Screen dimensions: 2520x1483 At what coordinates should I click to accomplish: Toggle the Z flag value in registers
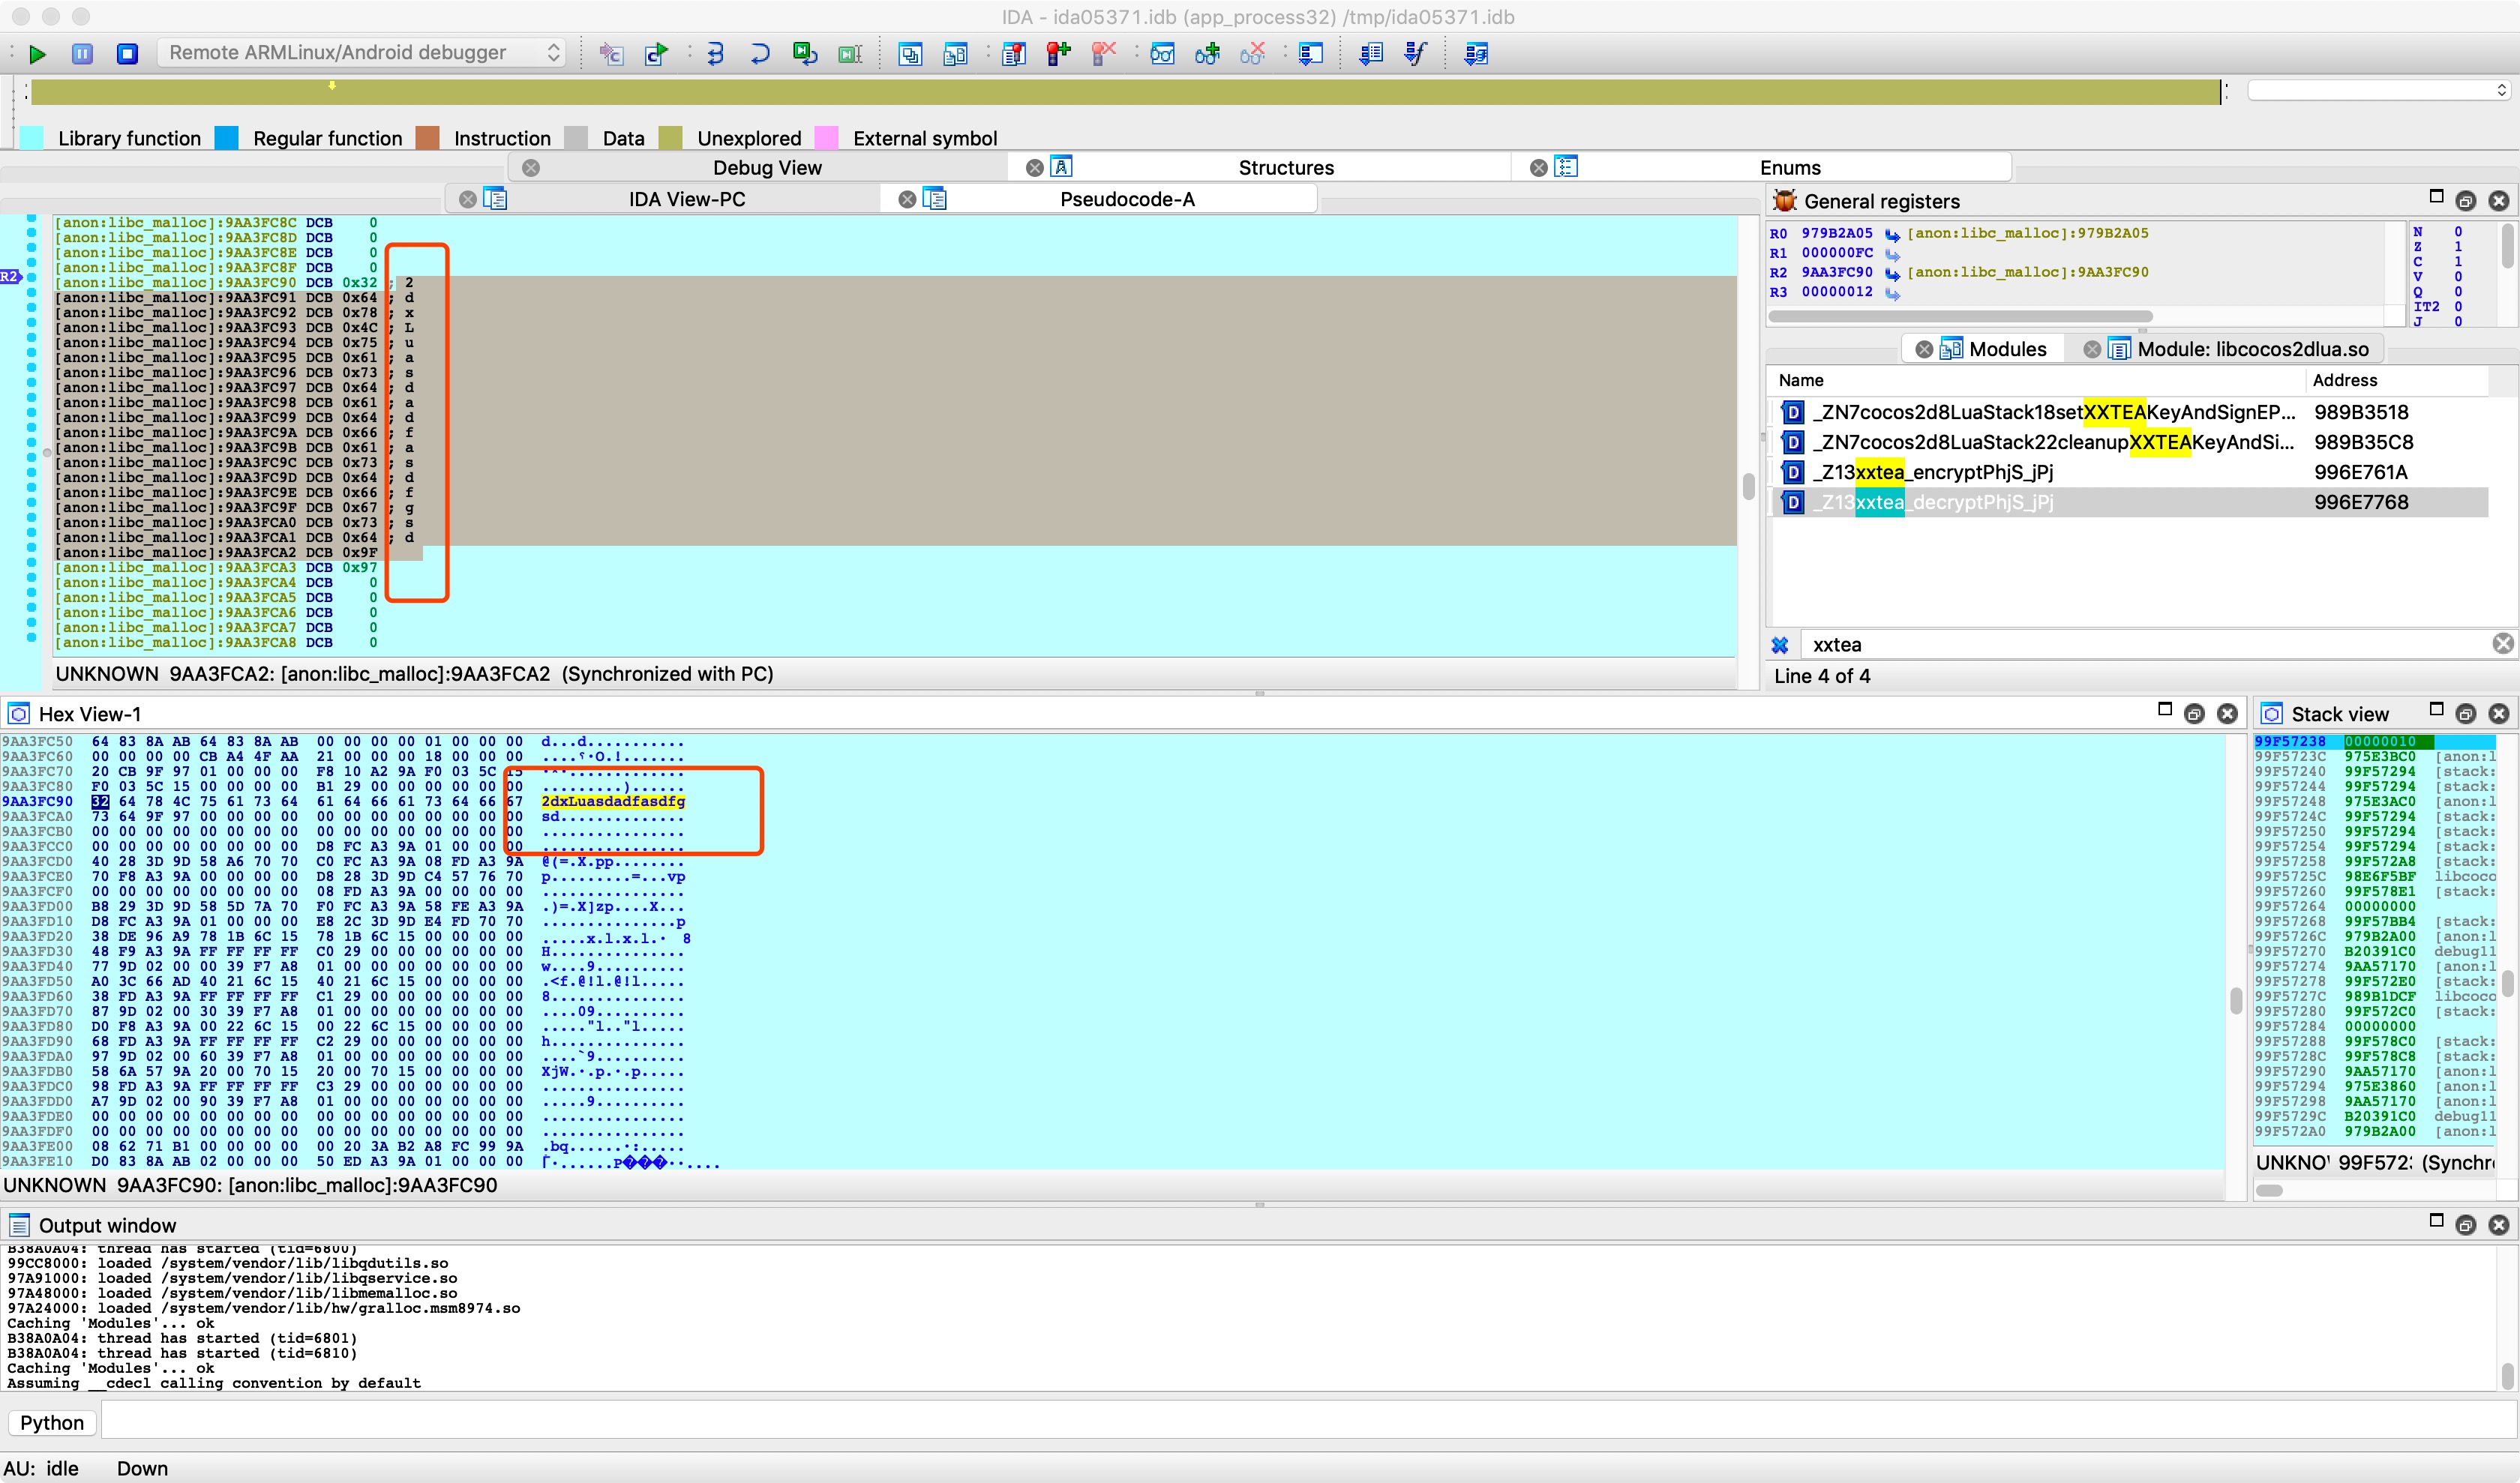click(2458, 246)
